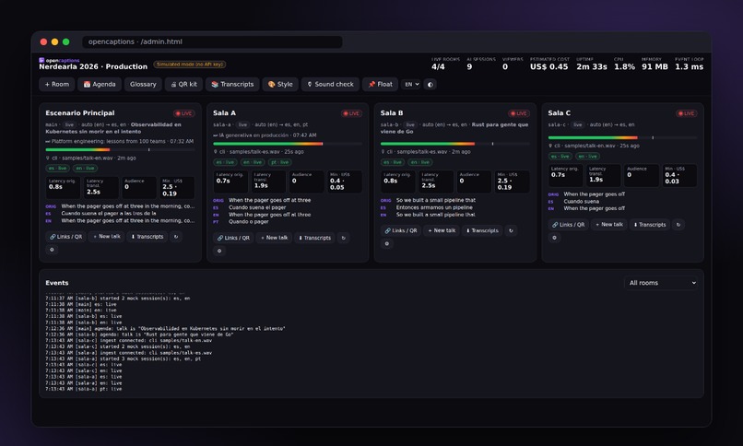Download Transcripts for Sala A
743x446 pixels.
coord(314,238)
